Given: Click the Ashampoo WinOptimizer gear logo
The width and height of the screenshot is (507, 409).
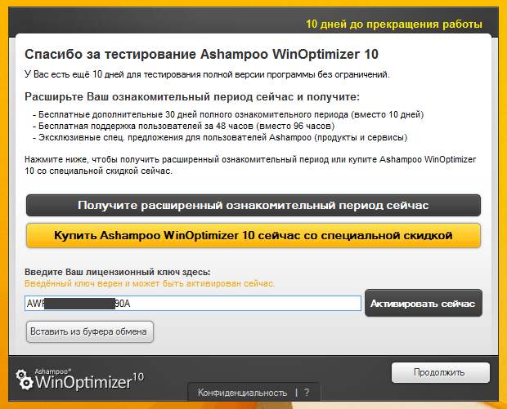Looking at the screenshot, I should coord(25,380).
